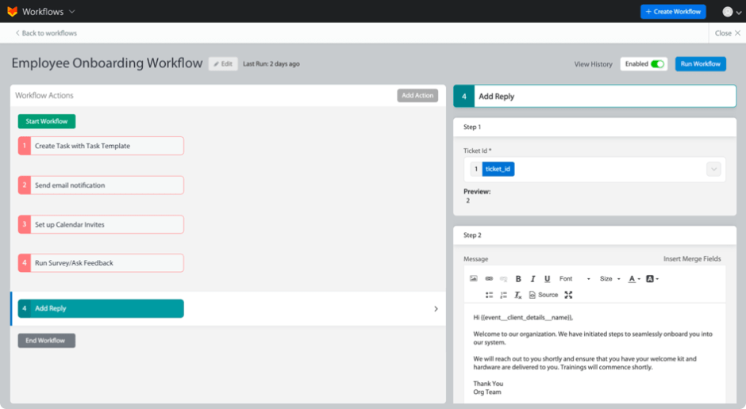Expand the Add Reply row chevron
746x409 pixels.
(x=436, y=309)
